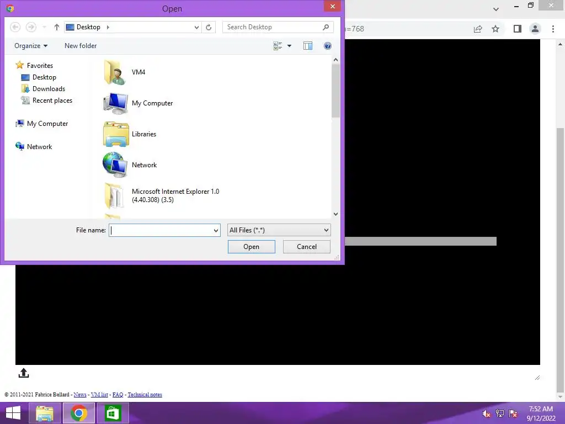Select Microsoft Internet Explorer 1.0 folder
Viewport: 565px width, 424px height.
[162, 196]
